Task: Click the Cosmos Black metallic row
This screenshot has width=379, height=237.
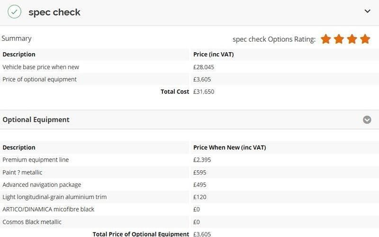Action: [32, 222]
